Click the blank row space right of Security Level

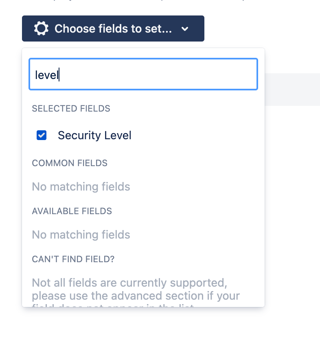tap(195, 136)
